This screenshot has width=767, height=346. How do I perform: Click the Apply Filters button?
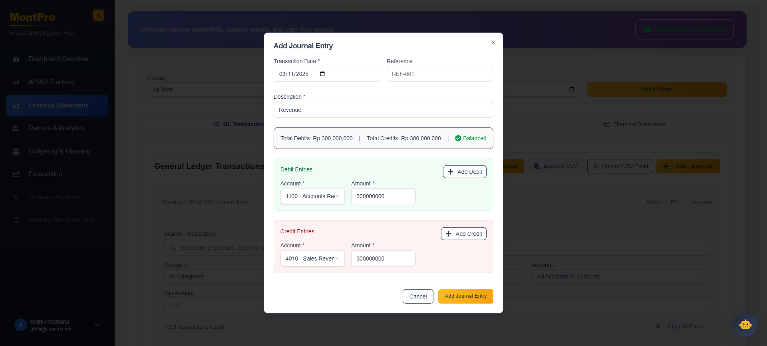656,89
